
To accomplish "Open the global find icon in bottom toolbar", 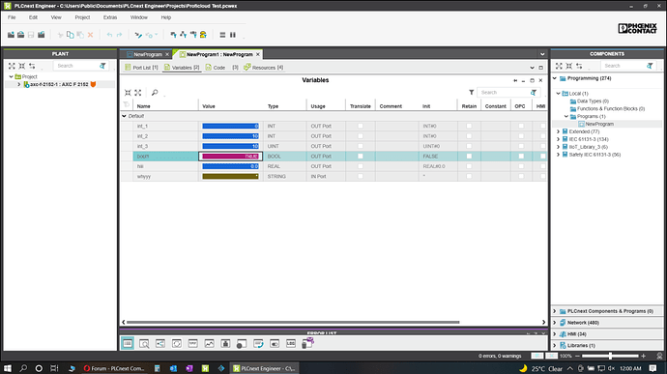I will tap(144, 343).
